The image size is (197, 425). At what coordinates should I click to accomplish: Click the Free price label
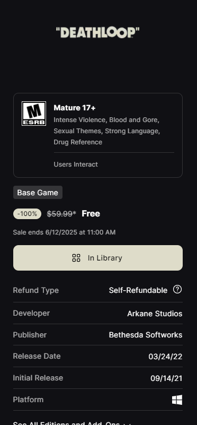click(91, 214)
